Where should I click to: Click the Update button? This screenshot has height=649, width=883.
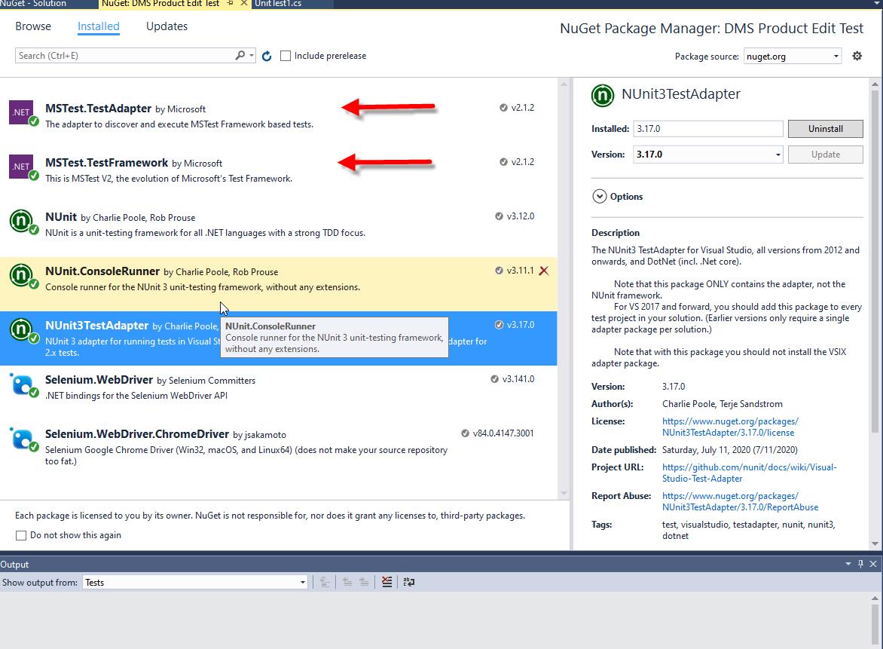825,155
